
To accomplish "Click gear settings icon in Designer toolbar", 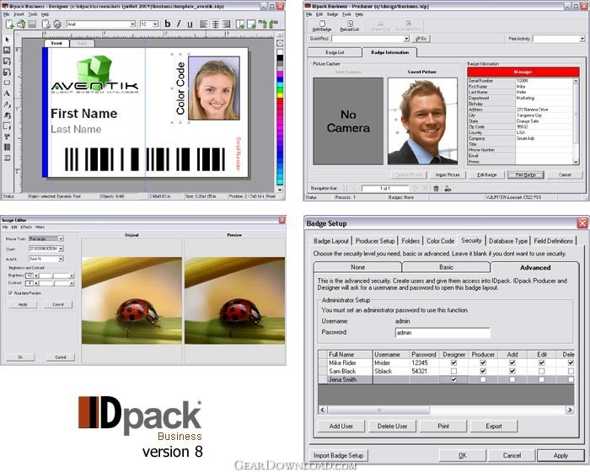I will coord(57,24).
